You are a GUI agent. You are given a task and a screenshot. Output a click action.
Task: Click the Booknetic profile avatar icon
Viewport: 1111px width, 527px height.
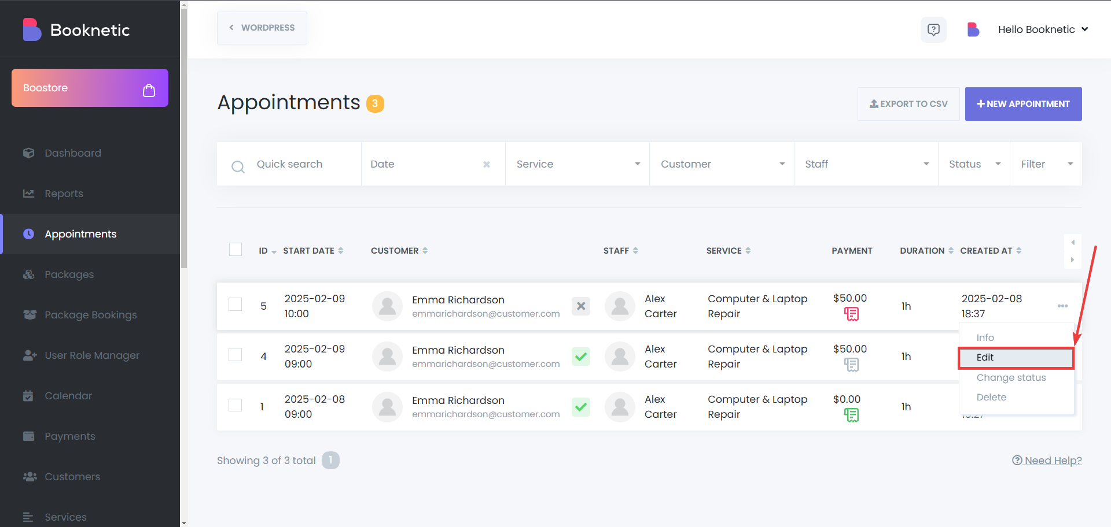tap(973, 29)
